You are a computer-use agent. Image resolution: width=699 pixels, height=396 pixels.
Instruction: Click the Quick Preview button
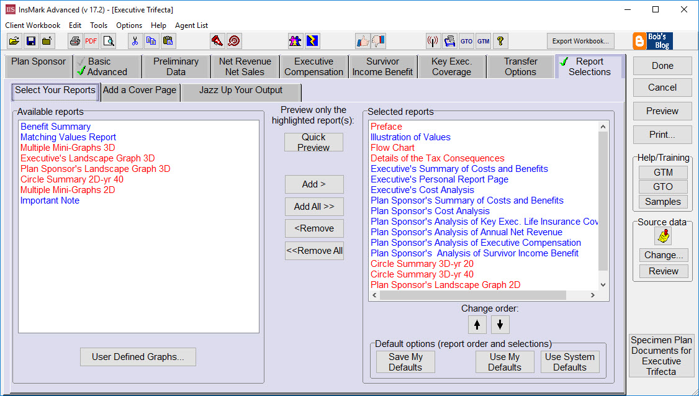click(x=313, y=142)
